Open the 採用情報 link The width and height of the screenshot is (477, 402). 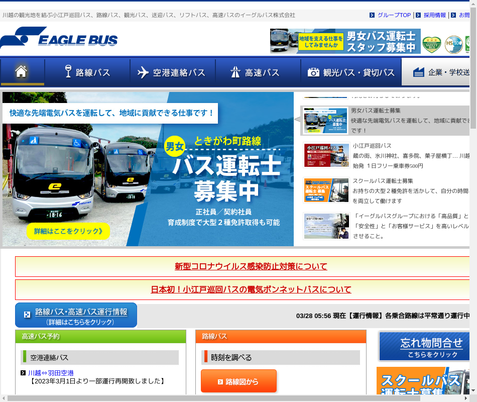click(x=435, y=15)
